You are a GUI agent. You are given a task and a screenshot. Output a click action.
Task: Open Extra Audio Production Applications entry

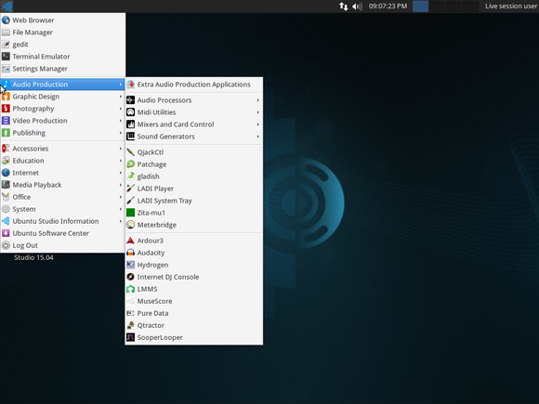pos(194,85)
